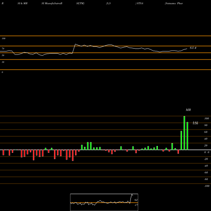This screenshot has width=211, height=211.
Task: Click the mini overview chart at bottom
Action: pos(104,202)
